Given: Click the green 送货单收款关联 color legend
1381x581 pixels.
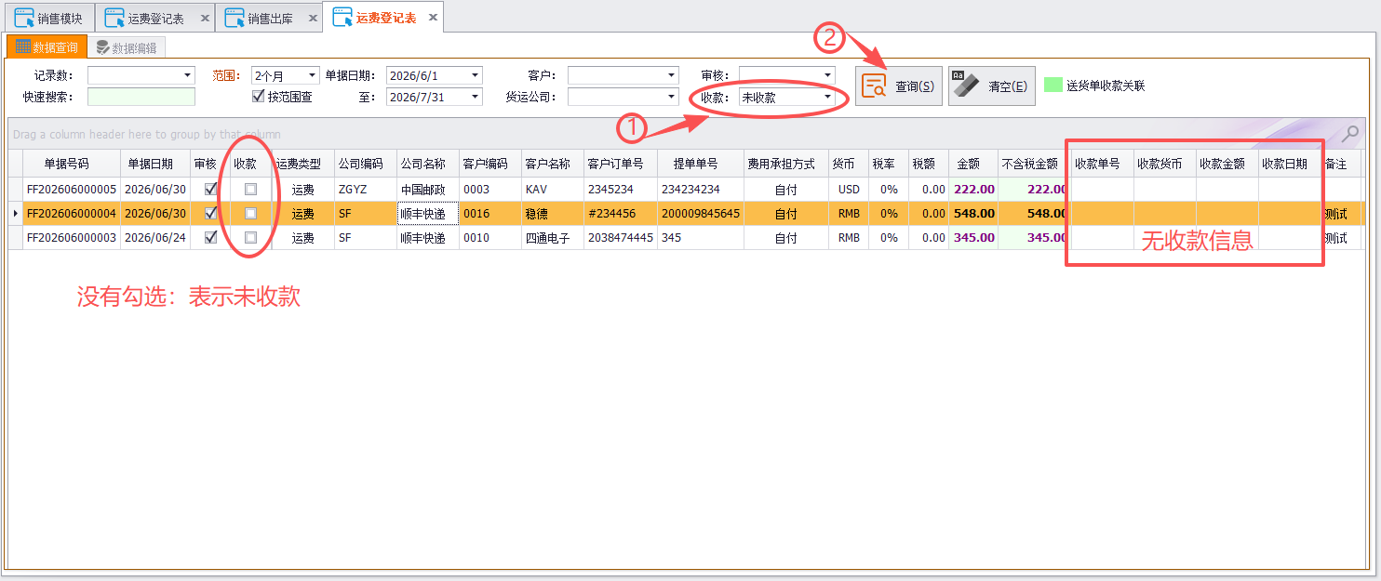Looking at the screenshot, I should coord(1053,86).
